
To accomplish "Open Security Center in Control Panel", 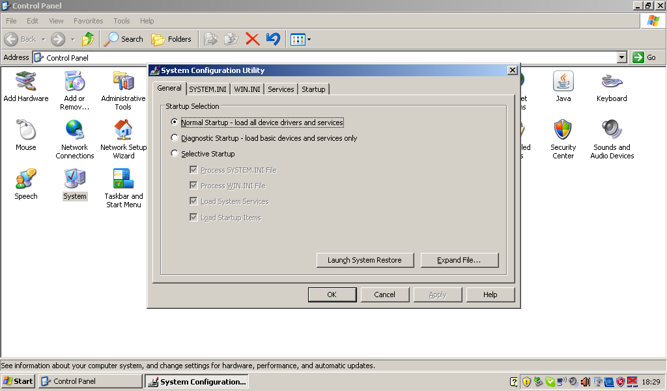I will 563,139.
